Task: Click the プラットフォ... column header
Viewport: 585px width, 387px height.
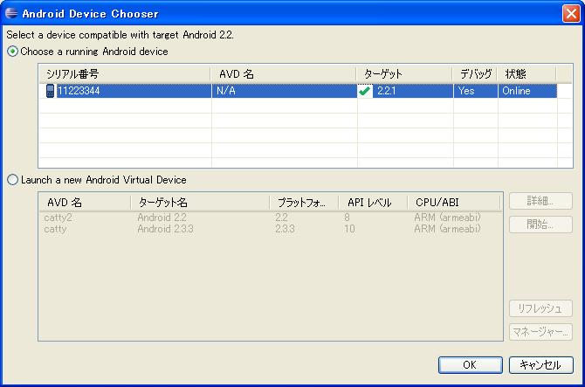Action: 304,203
